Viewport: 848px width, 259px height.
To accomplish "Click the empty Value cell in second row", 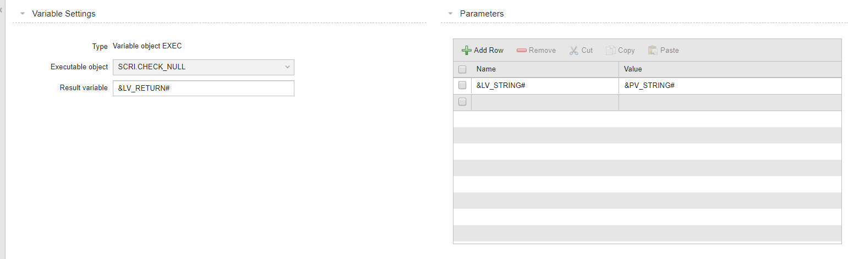I will 730,102.
